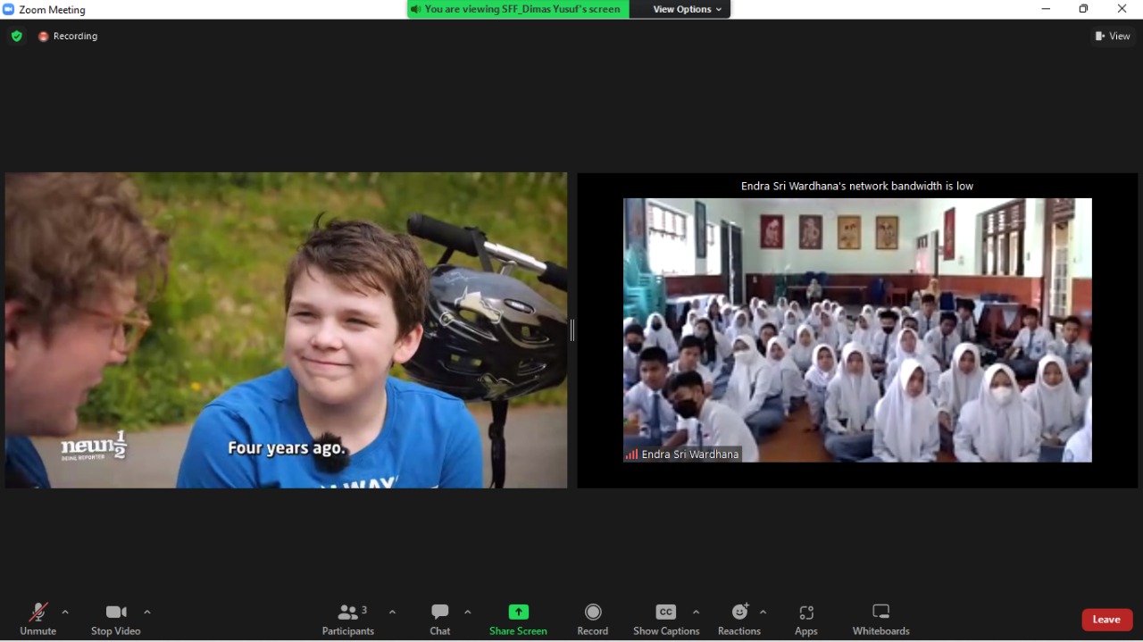Click the green encryption shield icon

click(x=16, y=36)
